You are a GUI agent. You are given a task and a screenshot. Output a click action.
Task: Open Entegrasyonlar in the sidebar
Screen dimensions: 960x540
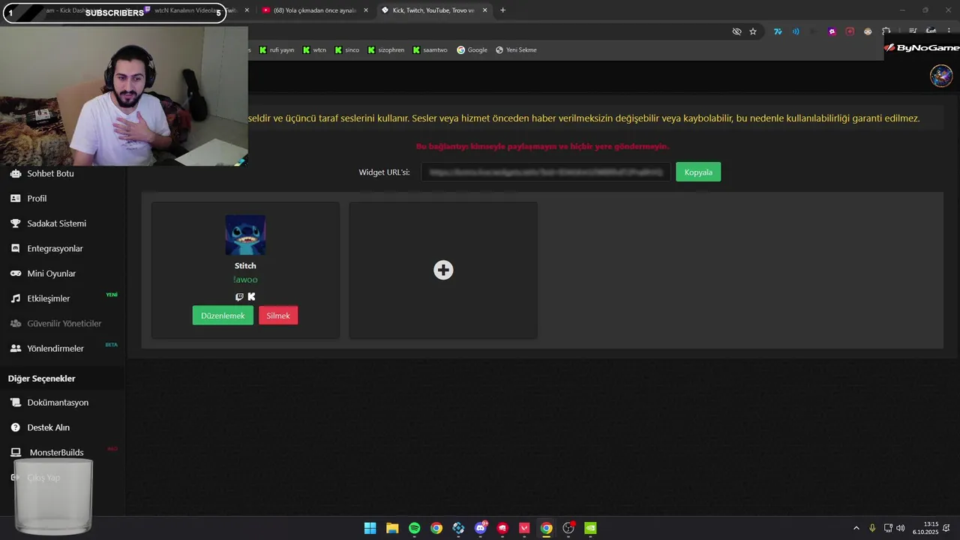click(55, 248)
